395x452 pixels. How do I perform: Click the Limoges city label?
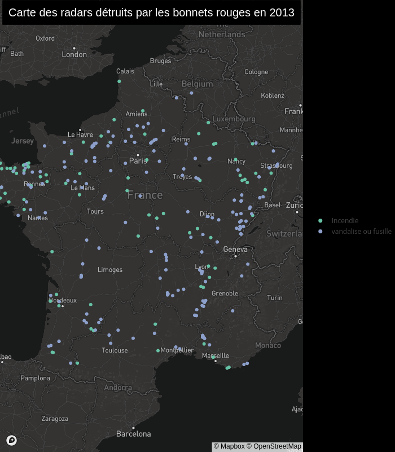click(110, 270)
